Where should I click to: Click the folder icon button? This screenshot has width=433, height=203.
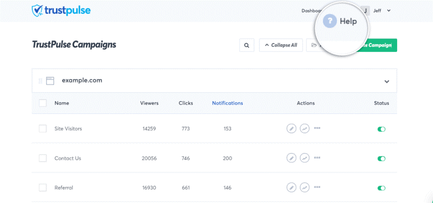[x=313, y=46]
